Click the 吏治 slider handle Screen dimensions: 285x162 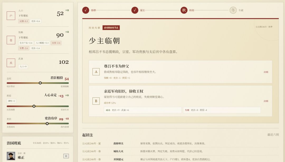tap(47, 124)
